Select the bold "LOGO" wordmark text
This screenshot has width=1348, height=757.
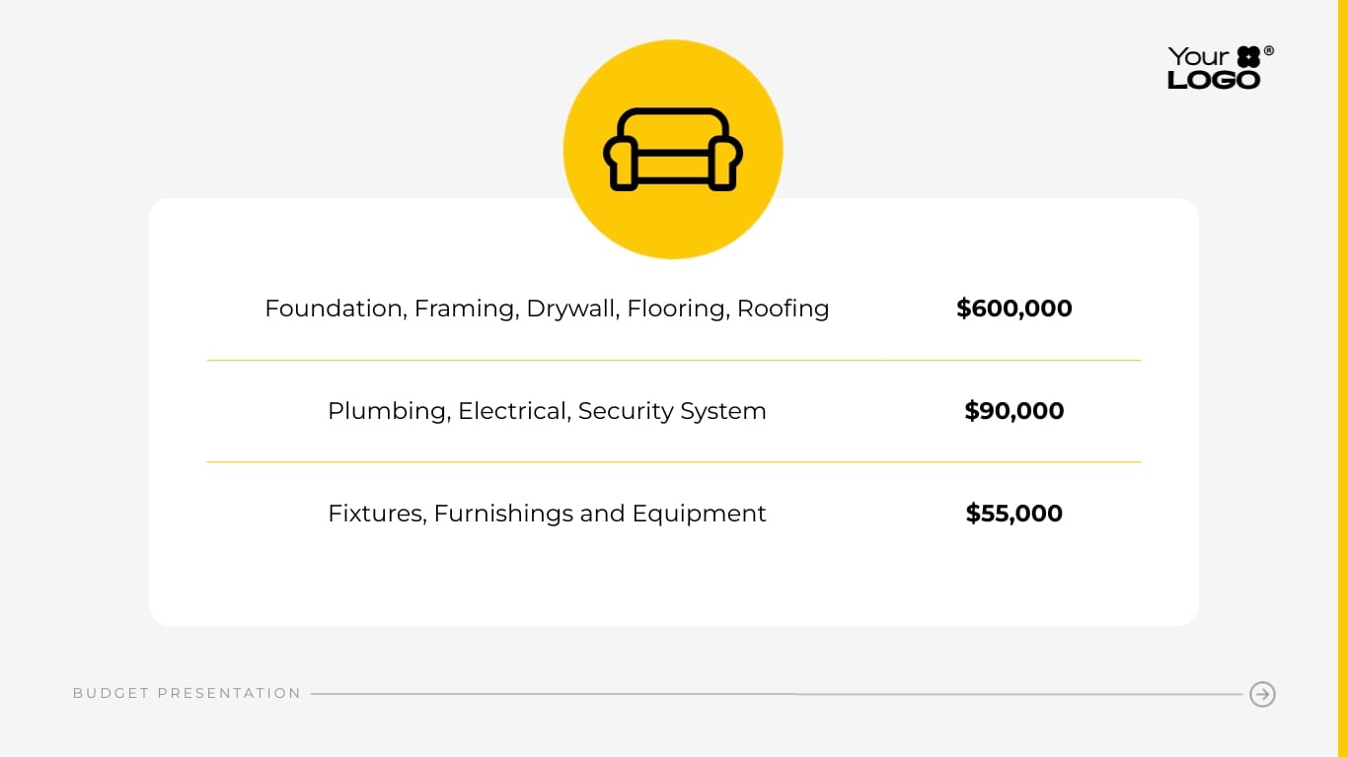pyautogui.click(x=1214, y=80)
